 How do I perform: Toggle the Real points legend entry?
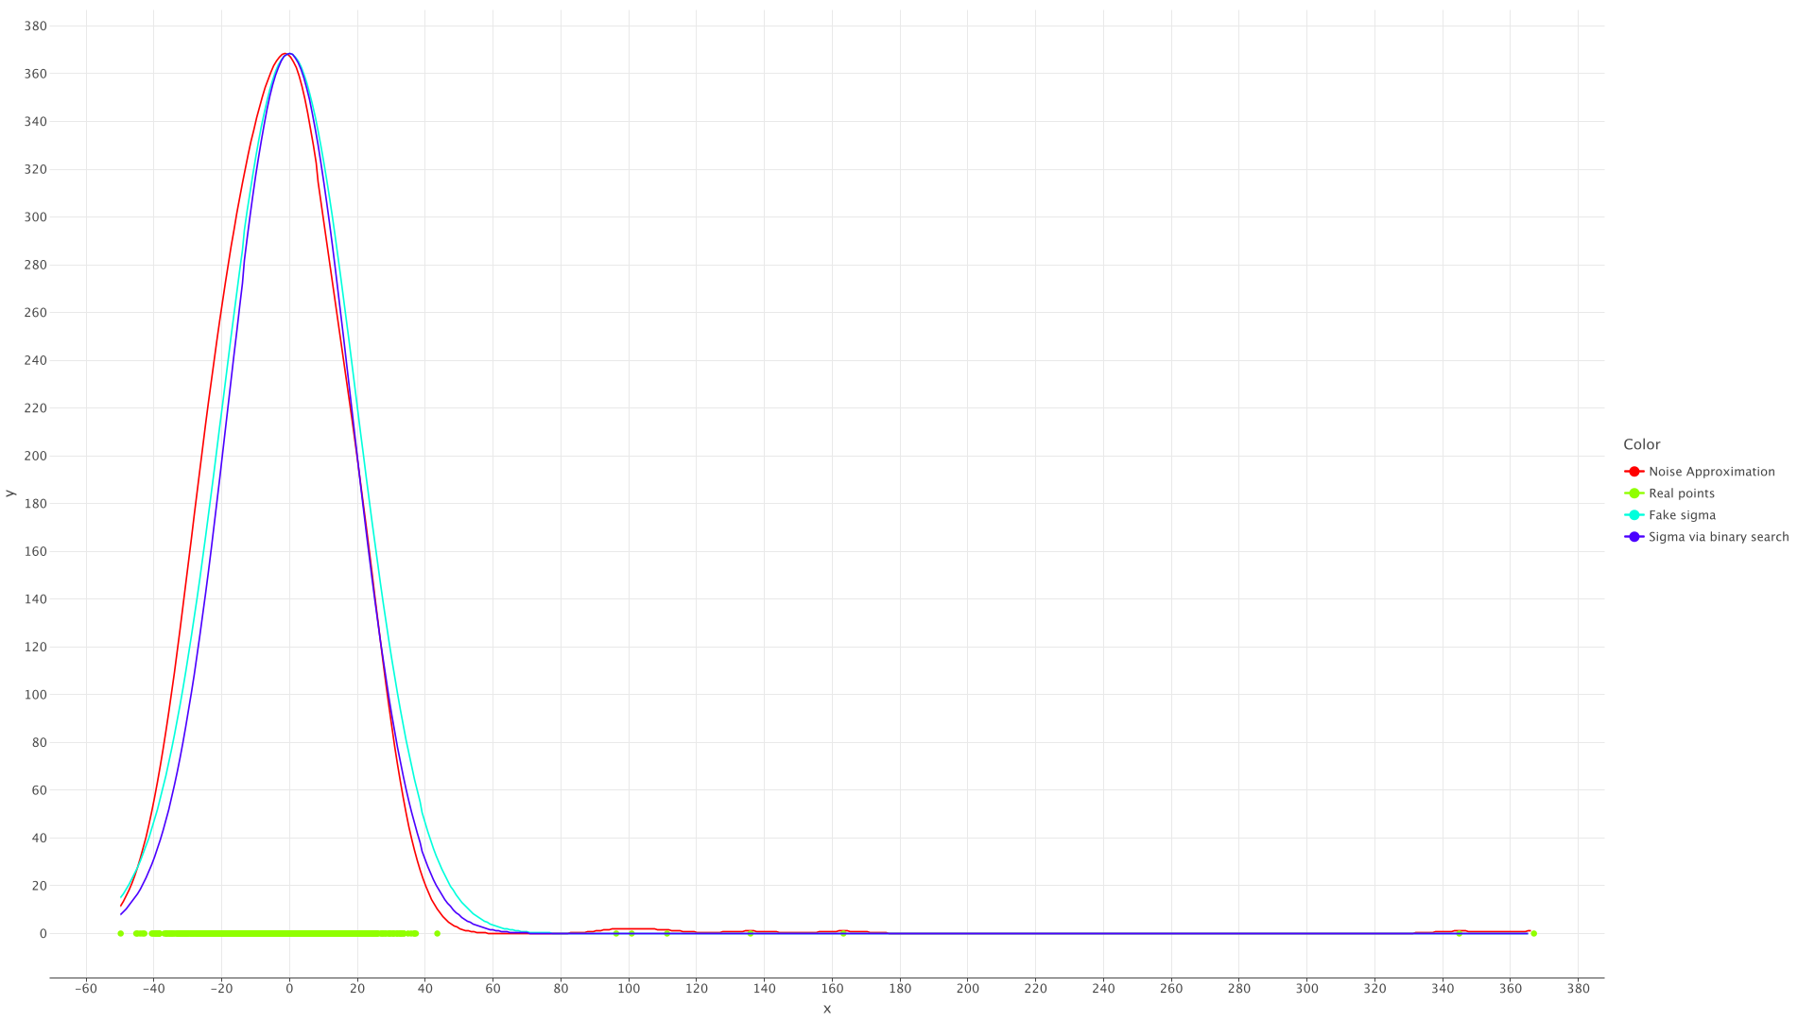pyautogui.click(x=1669, y=493)
